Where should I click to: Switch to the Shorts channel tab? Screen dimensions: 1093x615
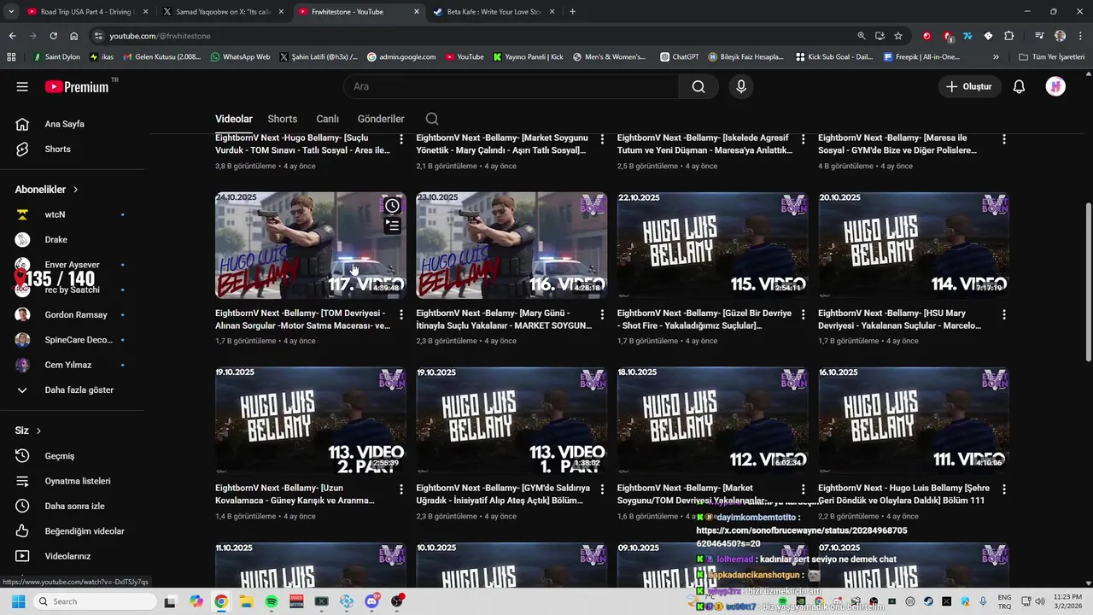[x=283, y=119]
